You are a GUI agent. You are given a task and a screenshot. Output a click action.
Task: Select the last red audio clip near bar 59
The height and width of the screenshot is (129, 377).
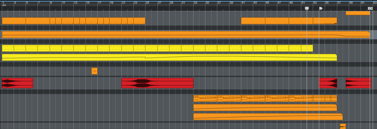(358, 83)
